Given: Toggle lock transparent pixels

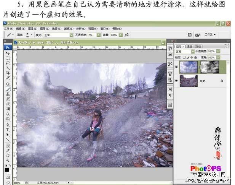Looking at the screenshot, I should click(184, 57).
